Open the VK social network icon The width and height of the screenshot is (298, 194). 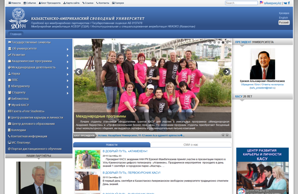tap(285, 3)
